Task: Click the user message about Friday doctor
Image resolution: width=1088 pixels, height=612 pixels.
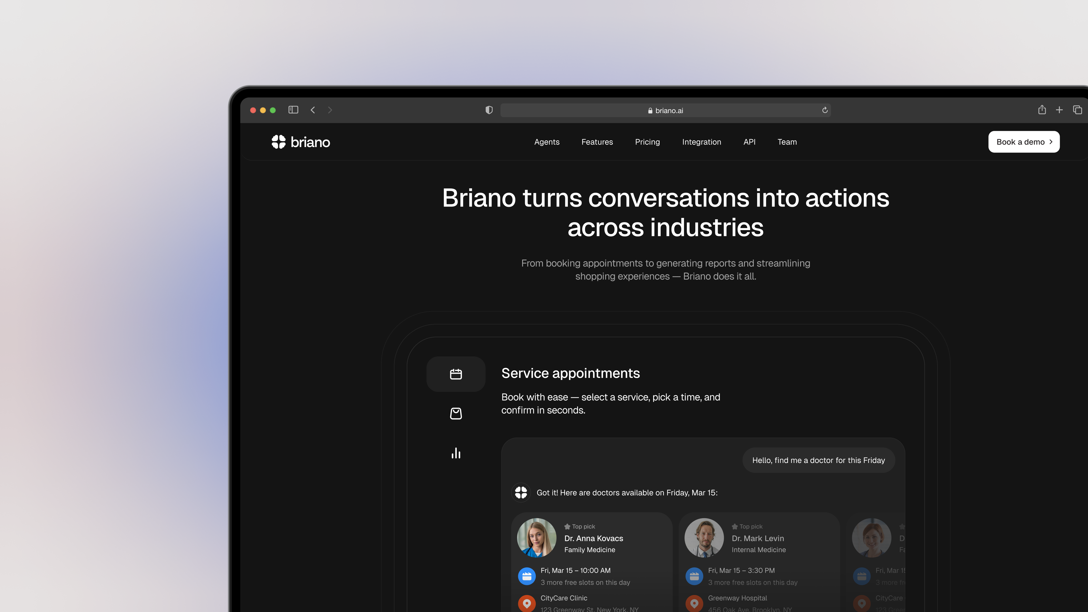Action: click(819, 460)
